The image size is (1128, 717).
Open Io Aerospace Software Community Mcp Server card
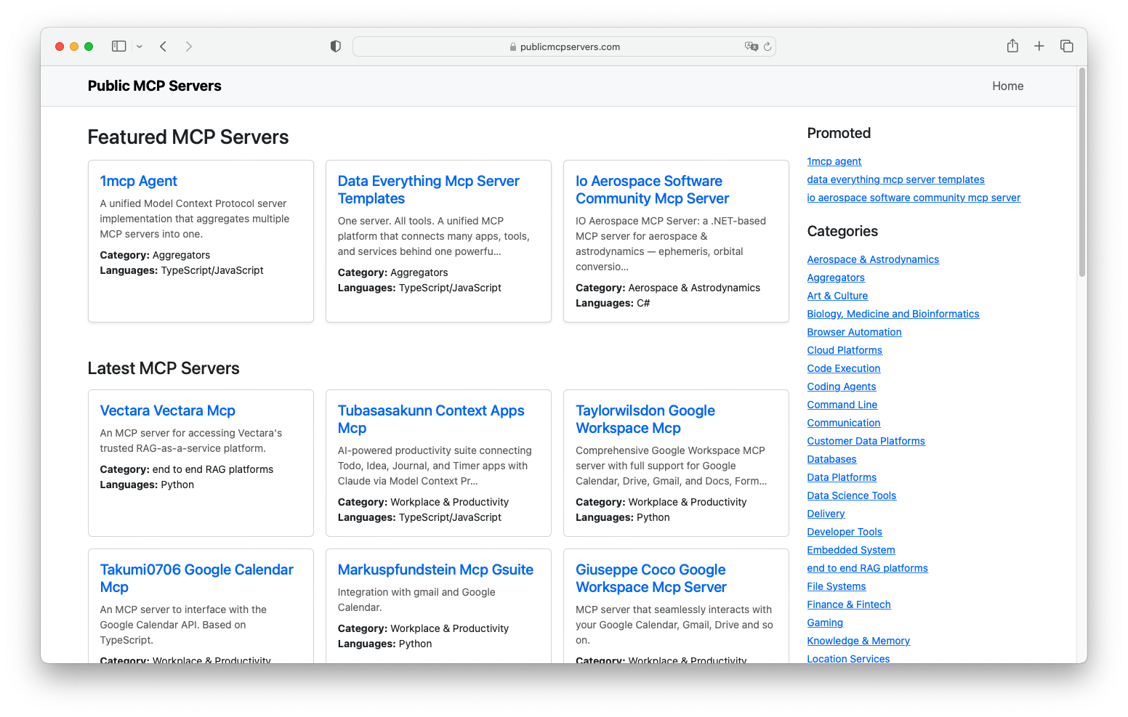pyautogui.click(x=652, y=190)
